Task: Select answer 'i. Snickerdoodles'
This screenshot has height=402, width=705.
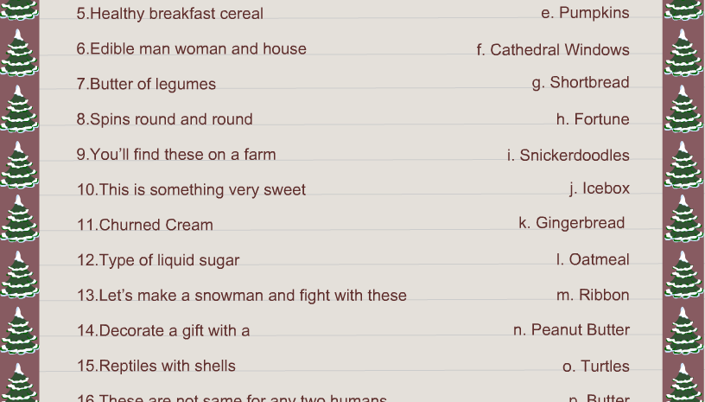Action: click(x=568, y=155)
